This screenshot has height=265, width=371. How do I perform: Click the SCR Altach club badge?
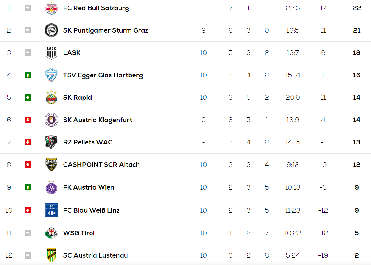click(51, 165)
